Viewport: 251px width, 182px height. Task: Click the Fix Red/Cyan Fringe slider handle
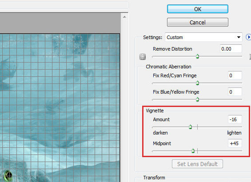coord(197,83)
